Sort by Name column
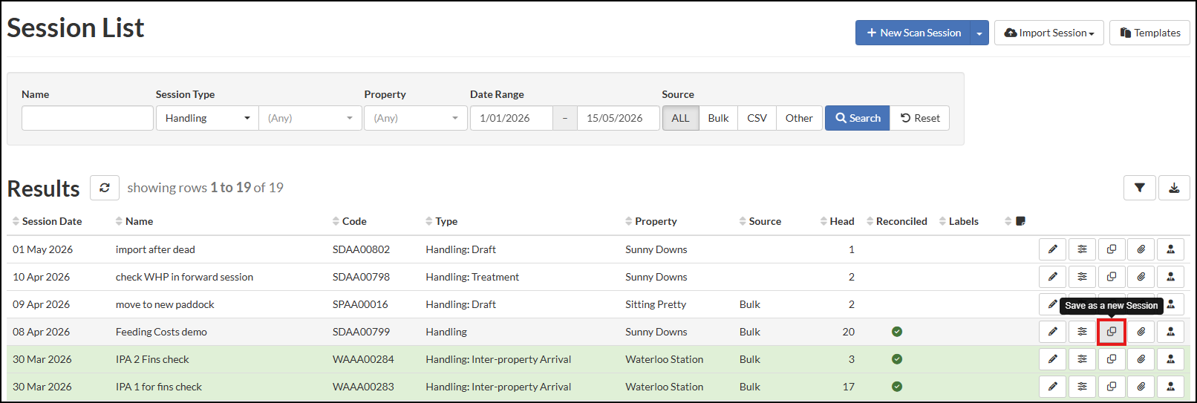 click(134, 221)
